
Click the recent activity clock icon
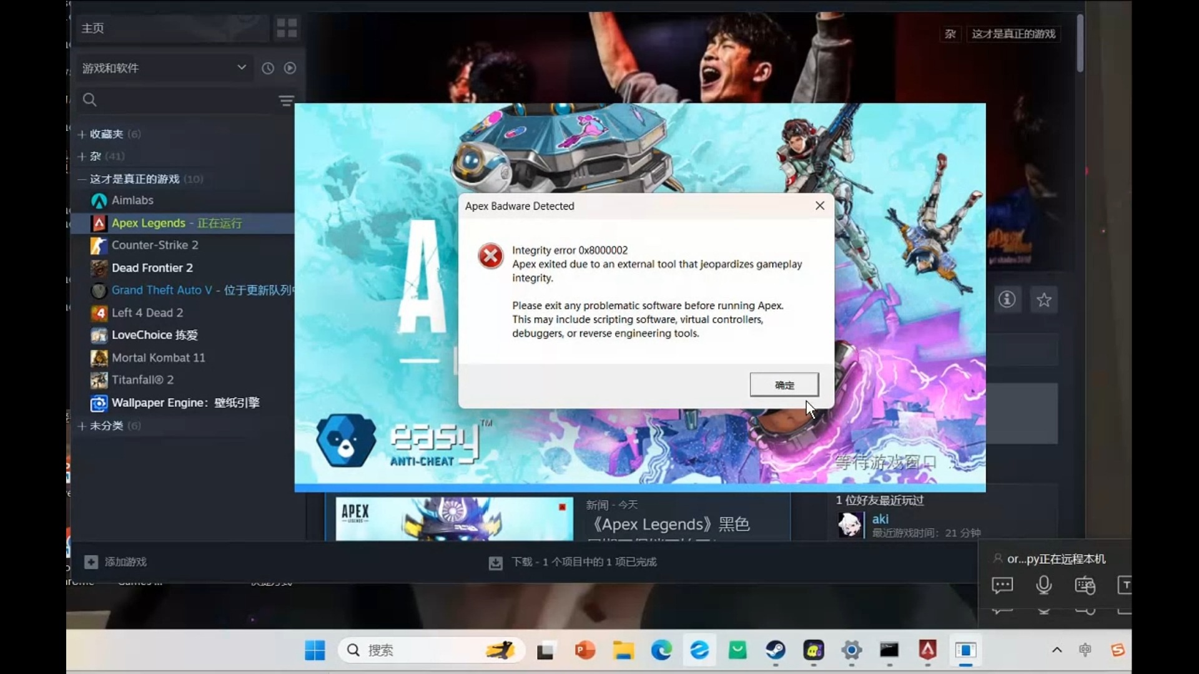268,68
